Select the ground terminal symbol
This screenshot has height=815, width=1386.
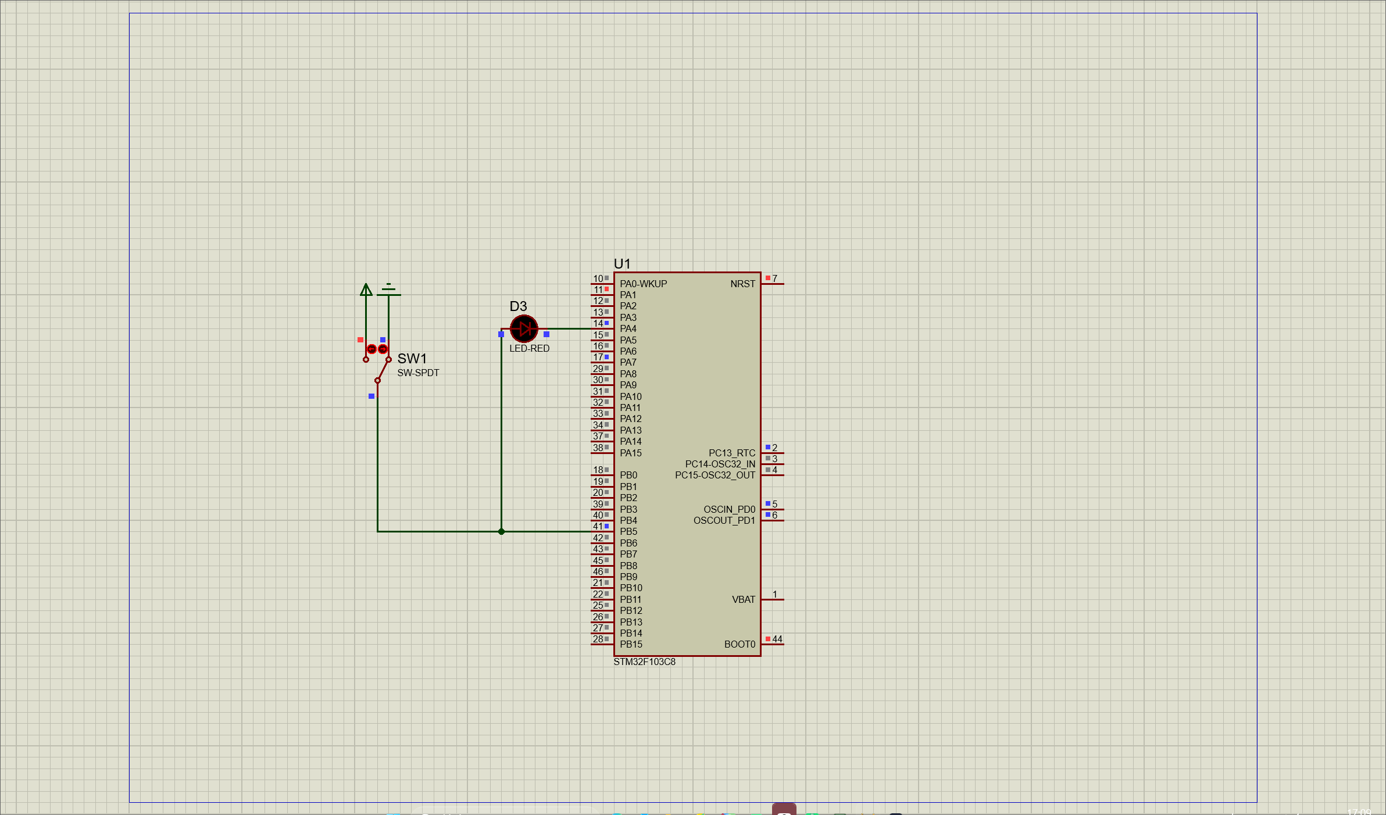tap(388, 289)
